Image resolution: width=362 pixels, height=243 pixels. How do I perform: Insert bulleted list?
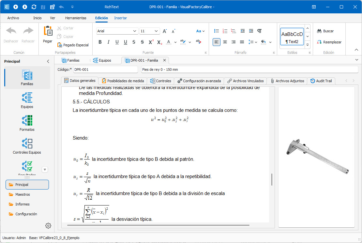[x=216, y=31]
